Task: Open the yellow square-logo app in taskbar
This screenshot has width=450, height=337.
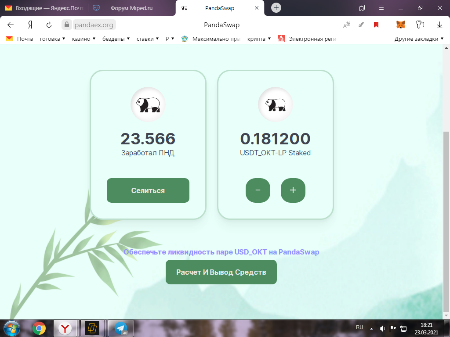Action: [x=92, y=328]
